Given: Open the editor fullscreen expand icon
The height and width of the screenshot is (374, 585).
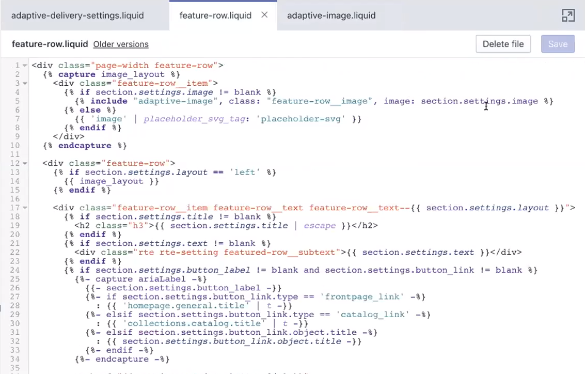Looking at the screenshot, I should point(568,15).
